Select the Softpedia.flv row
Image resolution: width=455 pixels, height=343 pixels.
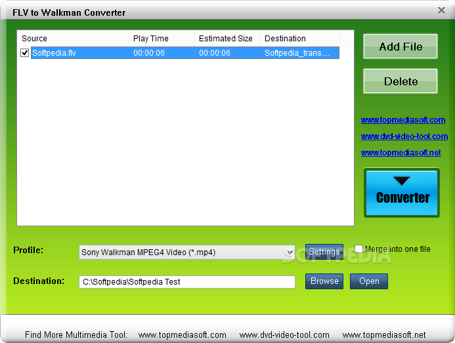click(x=185, y=52)
